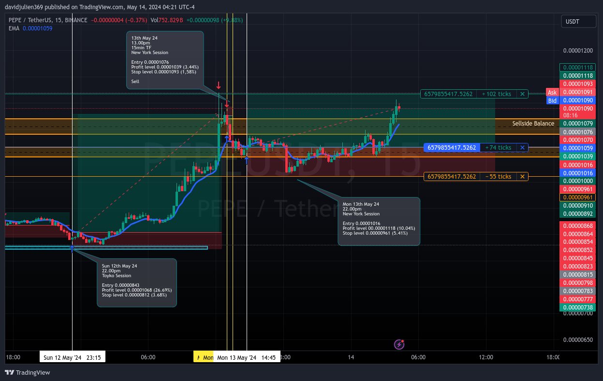Image resolution: width=603 pixels, height=381 pixels.
Task: Click the 0.00001093 price label
Action: pos(577,84)
